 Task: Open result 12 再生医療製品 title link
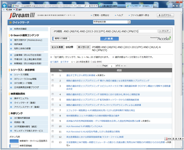(95, 137)
